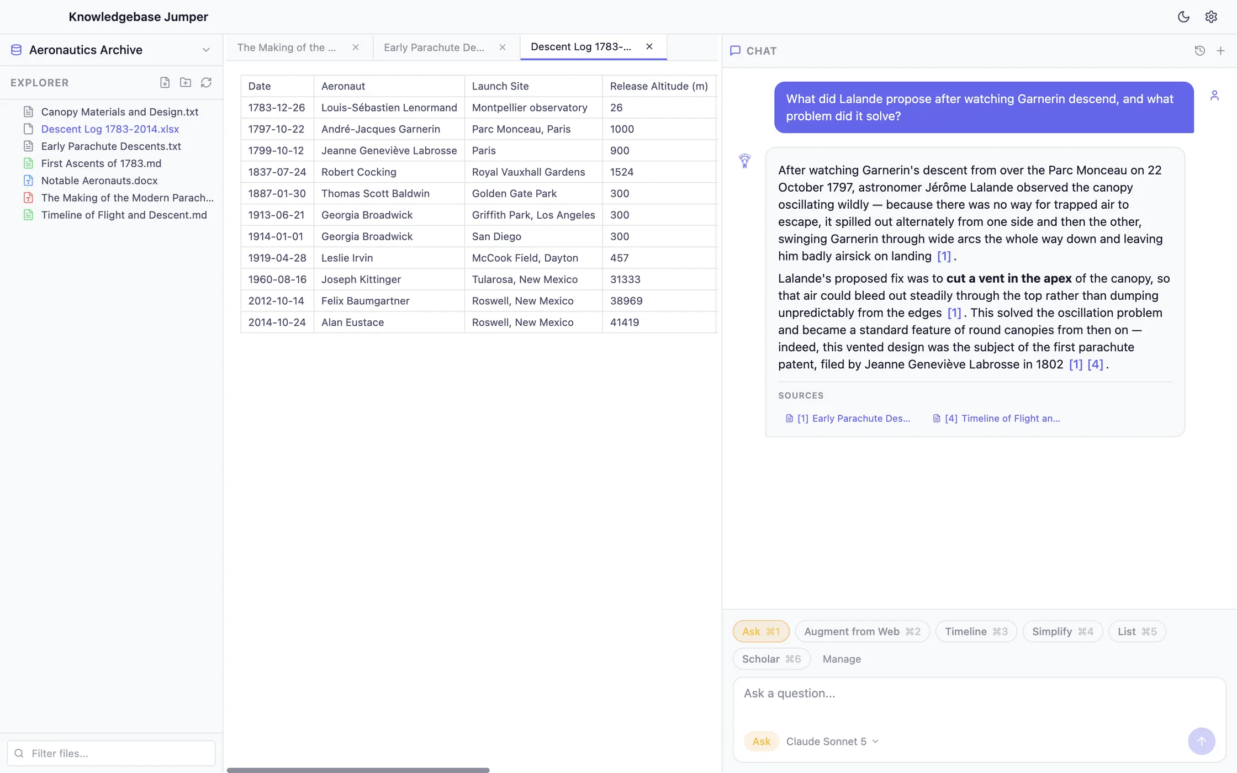Viewport: 1237px width, 773px height.
Task: Click the Release Altitude (m) column header
Action: tap(659, 86)
